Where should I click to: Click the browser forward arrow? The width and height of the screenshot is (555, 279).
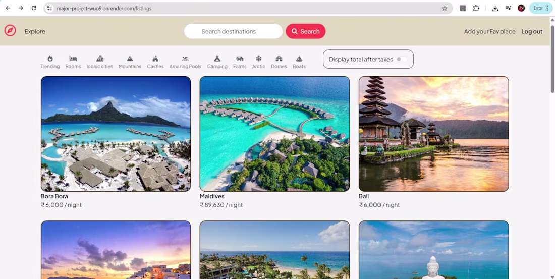point(21,8)
